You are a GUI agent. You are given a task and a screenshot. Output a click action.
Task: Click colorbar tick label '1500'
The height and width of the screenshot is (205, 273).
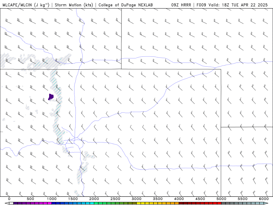click(73, 199)
